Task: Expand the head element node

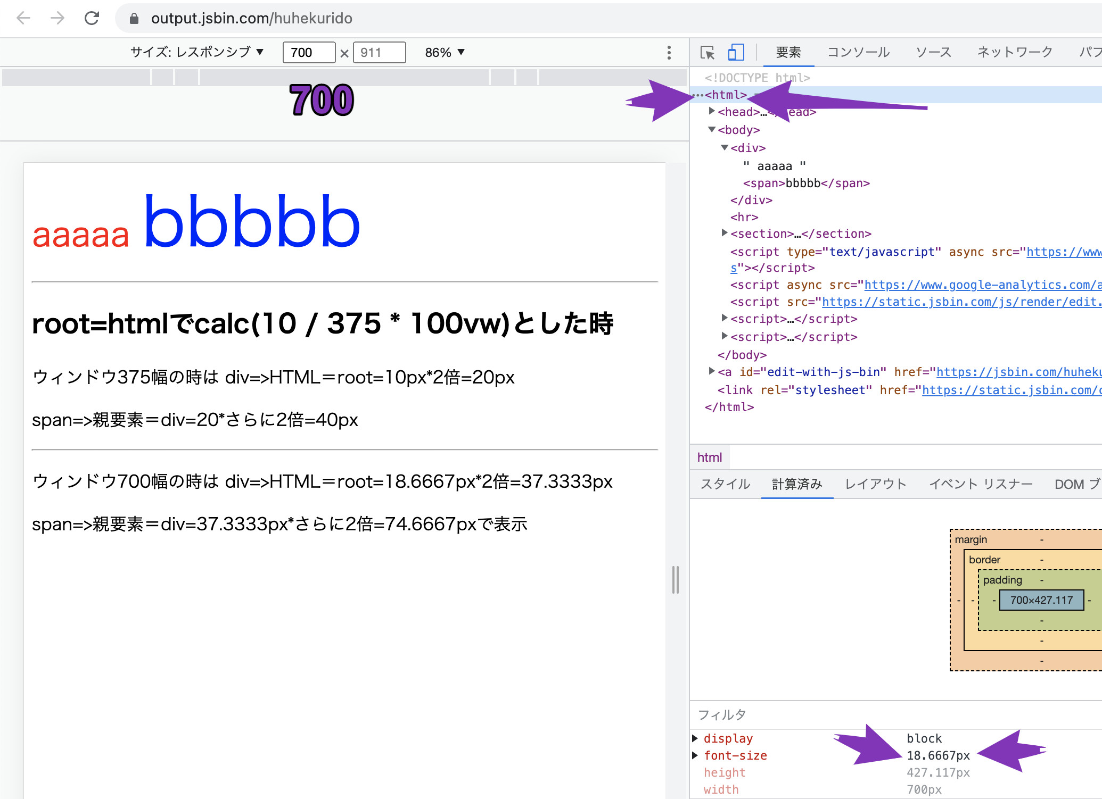Action: click(x=712, y=111)
